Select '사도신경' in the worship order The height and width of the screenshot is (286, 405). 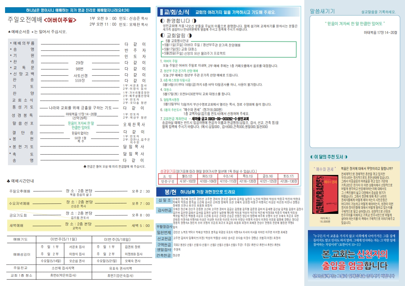[x=80, y=76]
